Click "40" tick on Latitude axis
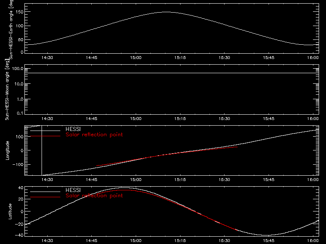 click(21, 188)
